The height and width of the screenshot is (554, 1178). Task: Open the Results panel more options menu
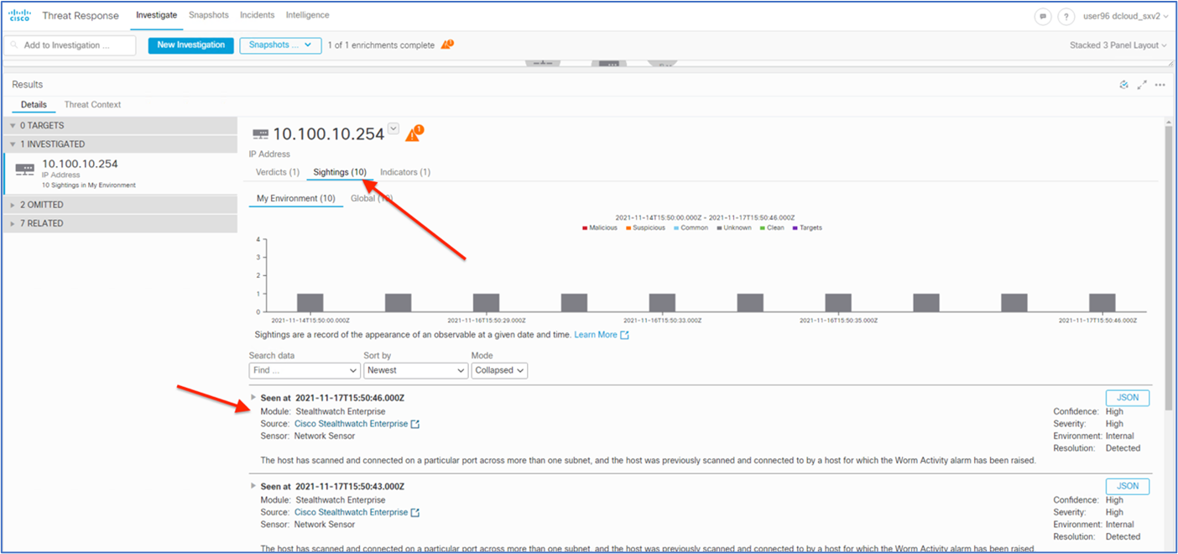1160,85
